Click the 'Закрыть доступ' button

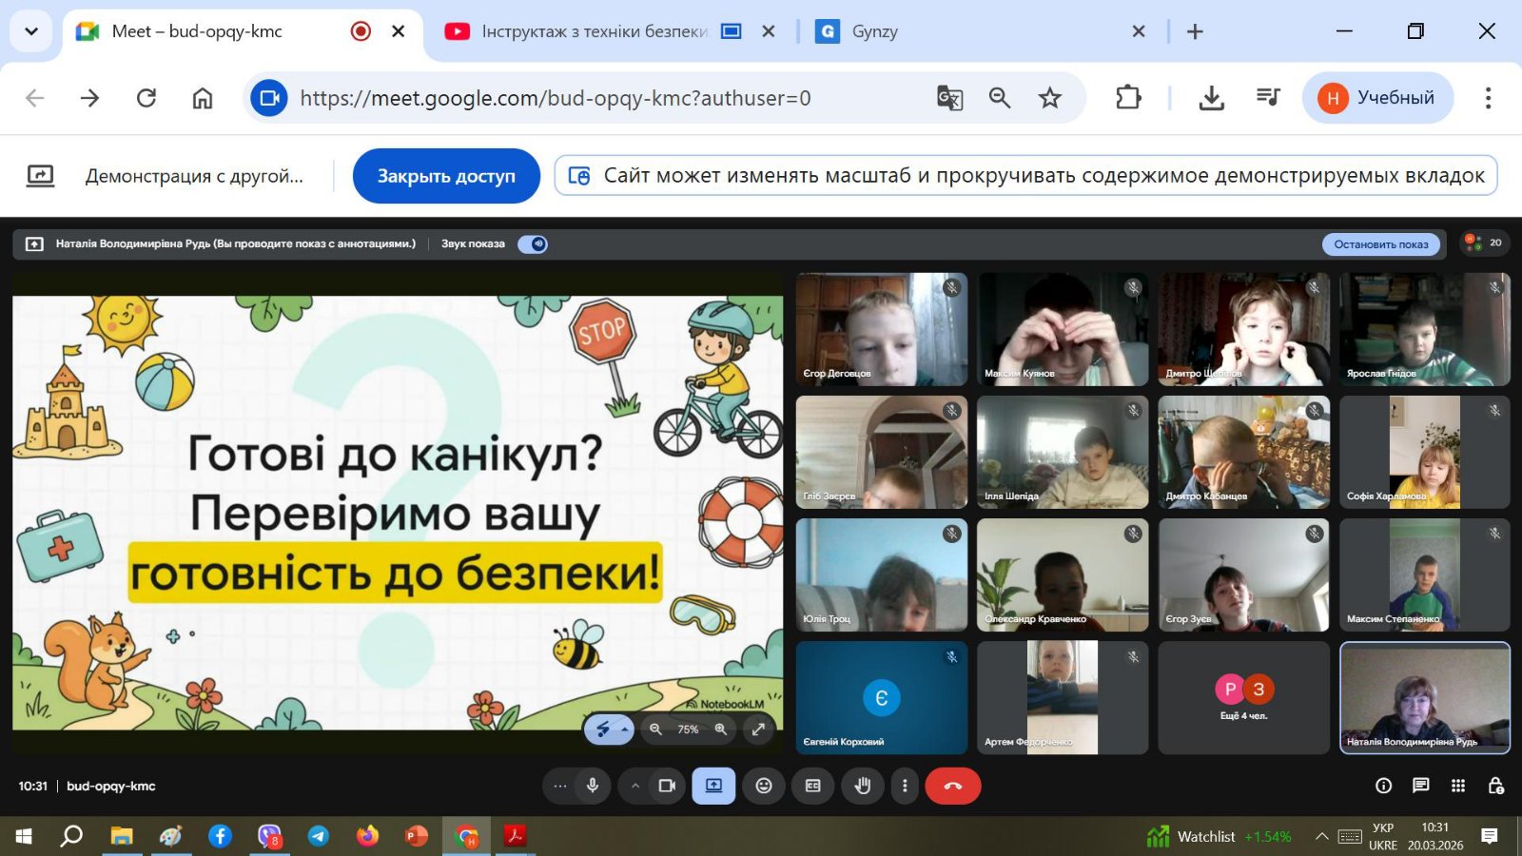[x=446, y=176]
